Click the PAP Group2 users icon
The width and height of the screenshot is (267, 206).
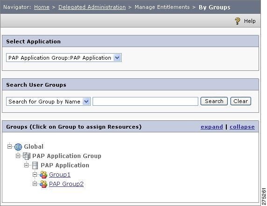click(x=43, y=184)
